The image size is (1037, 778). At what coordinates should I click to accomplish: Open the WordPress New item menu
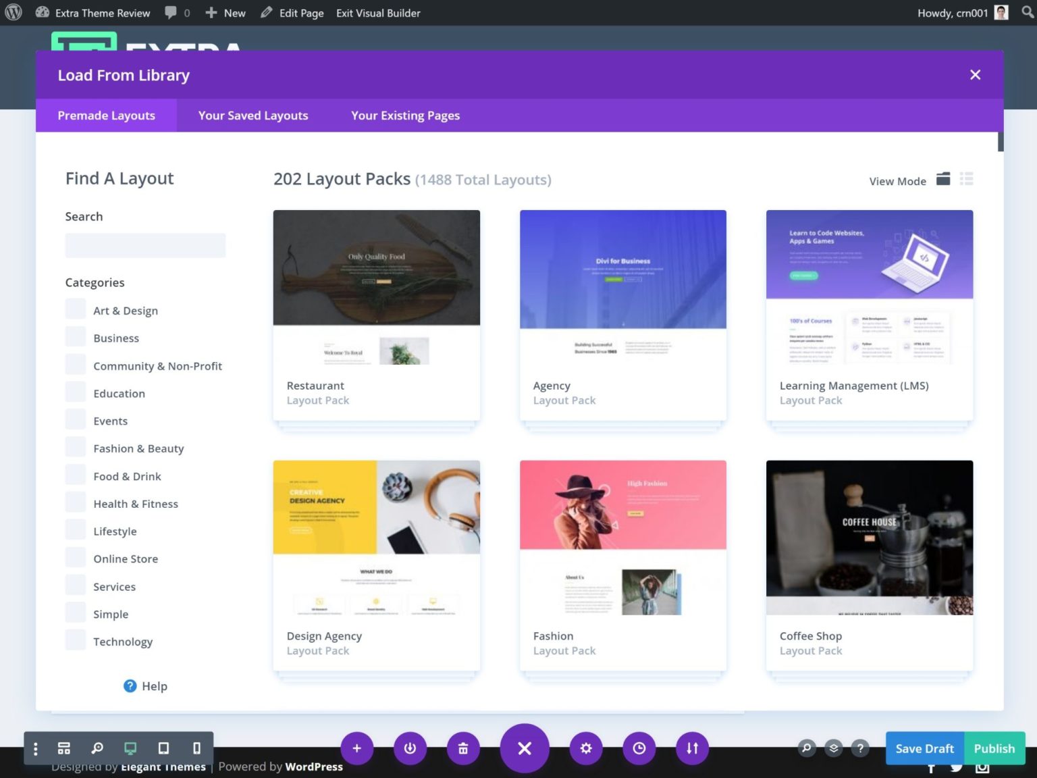click(x=225, y=13)
